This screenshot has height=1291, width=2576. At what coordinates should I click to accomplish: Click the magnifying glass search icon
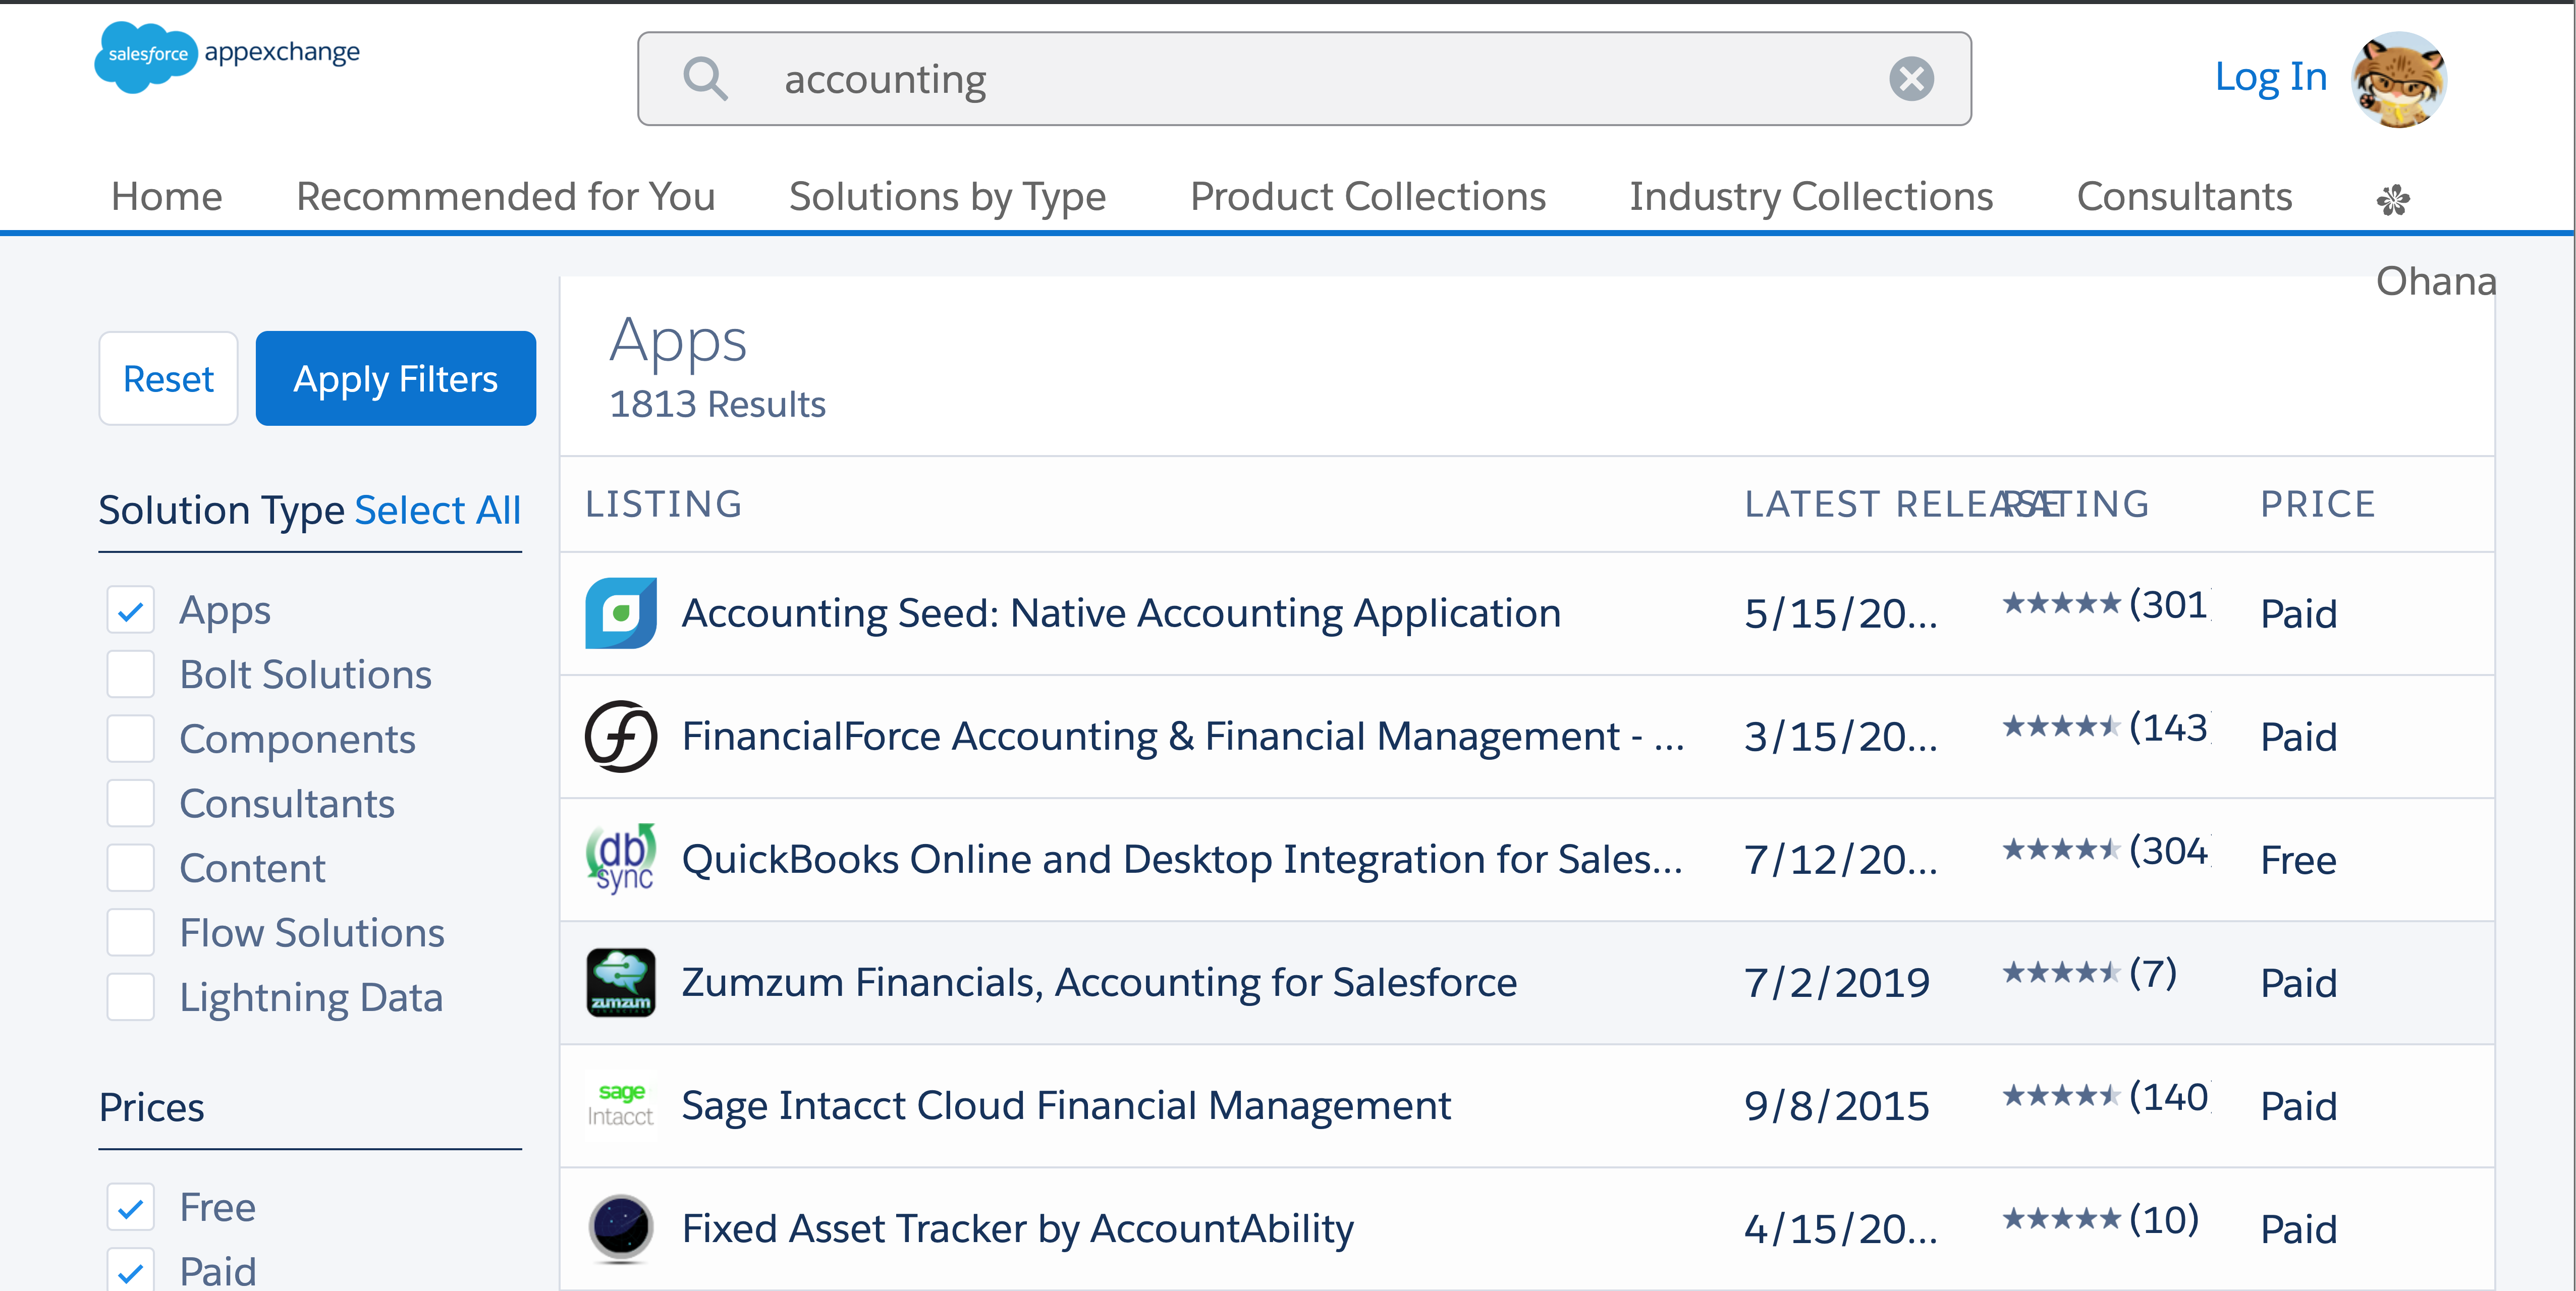point(705,79)
